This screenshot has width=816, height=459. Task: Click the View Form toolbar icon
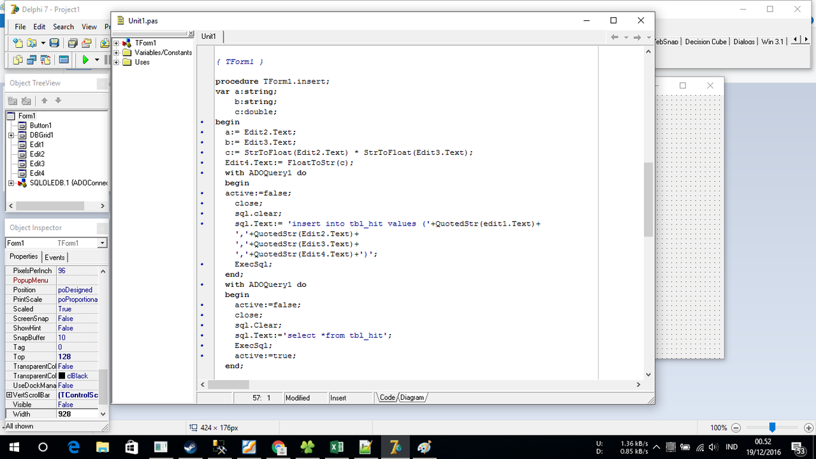(x=31, y=60)
